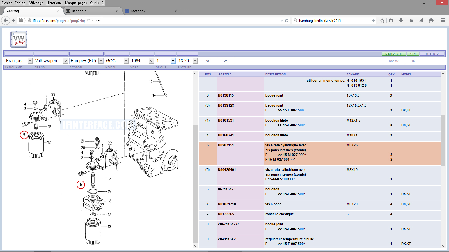Click the Donate button
The height and width of the screenshot is (252, 449).
point(394,61)
